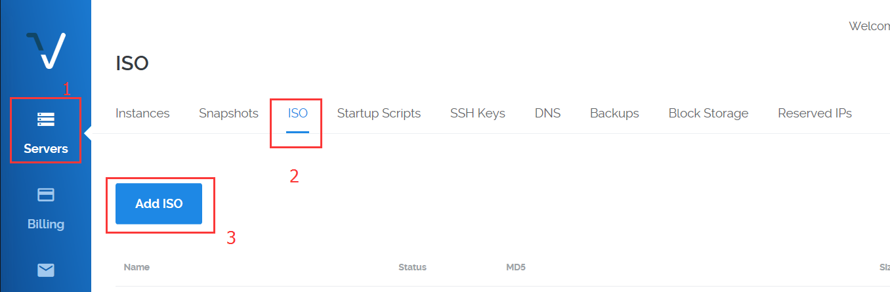This screenshot has width=890, height=292.
Task: Click the Vultr logo in the sidebar
Action: point(46,51)
